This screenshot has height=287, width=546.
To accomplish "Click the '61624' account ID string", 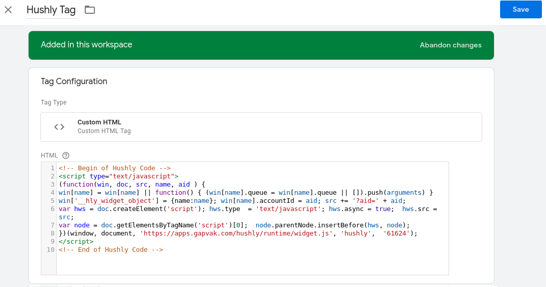I will 396,233.
